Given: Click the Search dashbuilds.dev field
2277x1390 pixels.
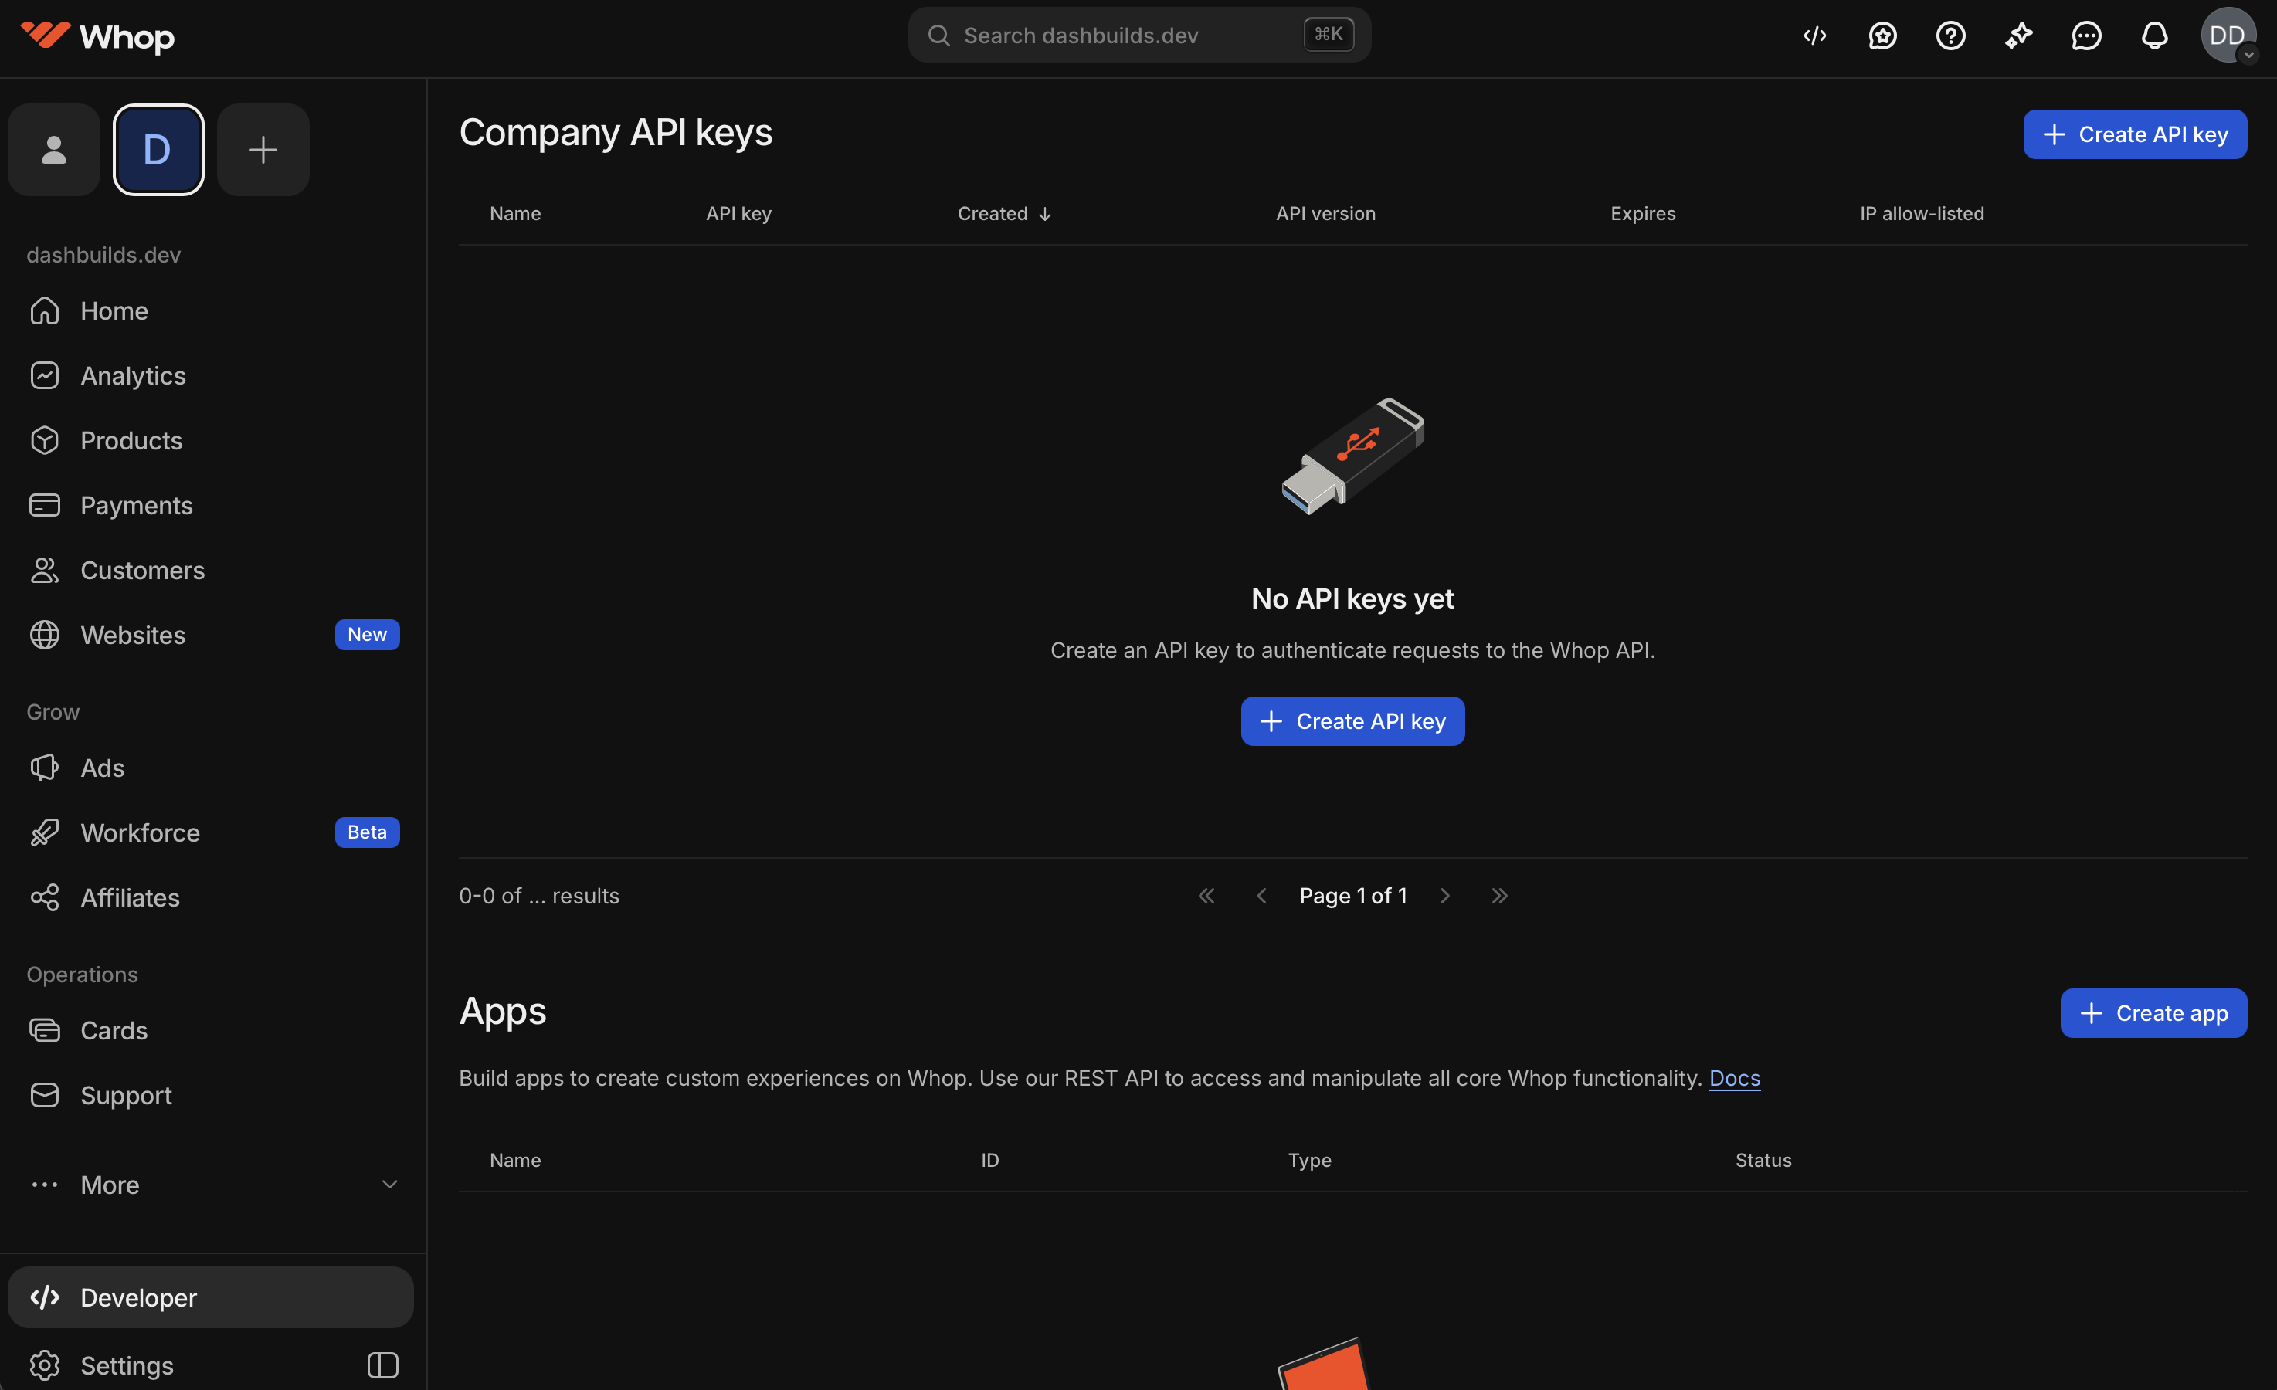Looking at the screenshot, I should coord(1139,35).
